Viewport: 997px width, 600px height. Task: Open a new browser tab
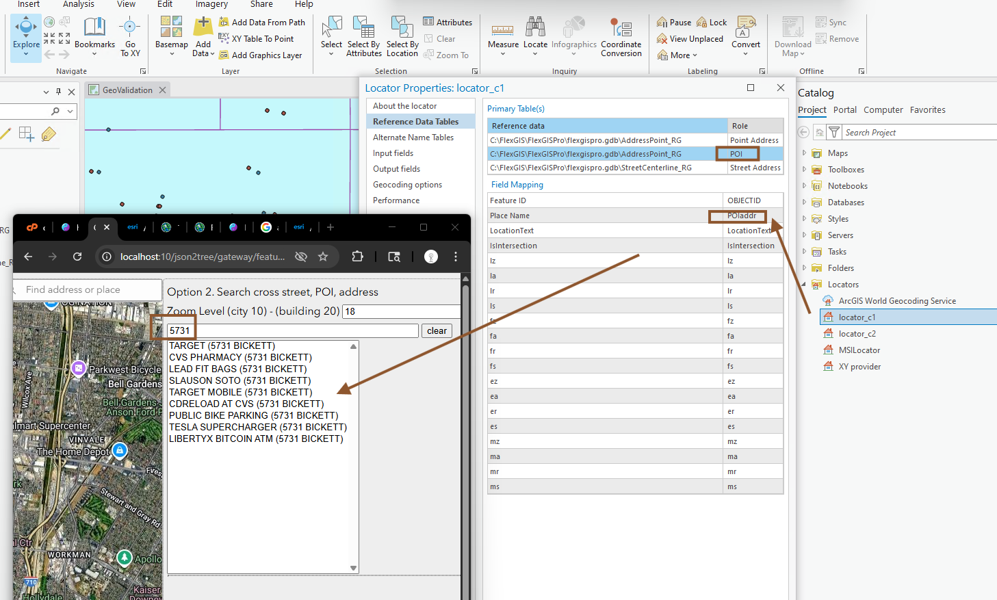[x=331, y=227]
